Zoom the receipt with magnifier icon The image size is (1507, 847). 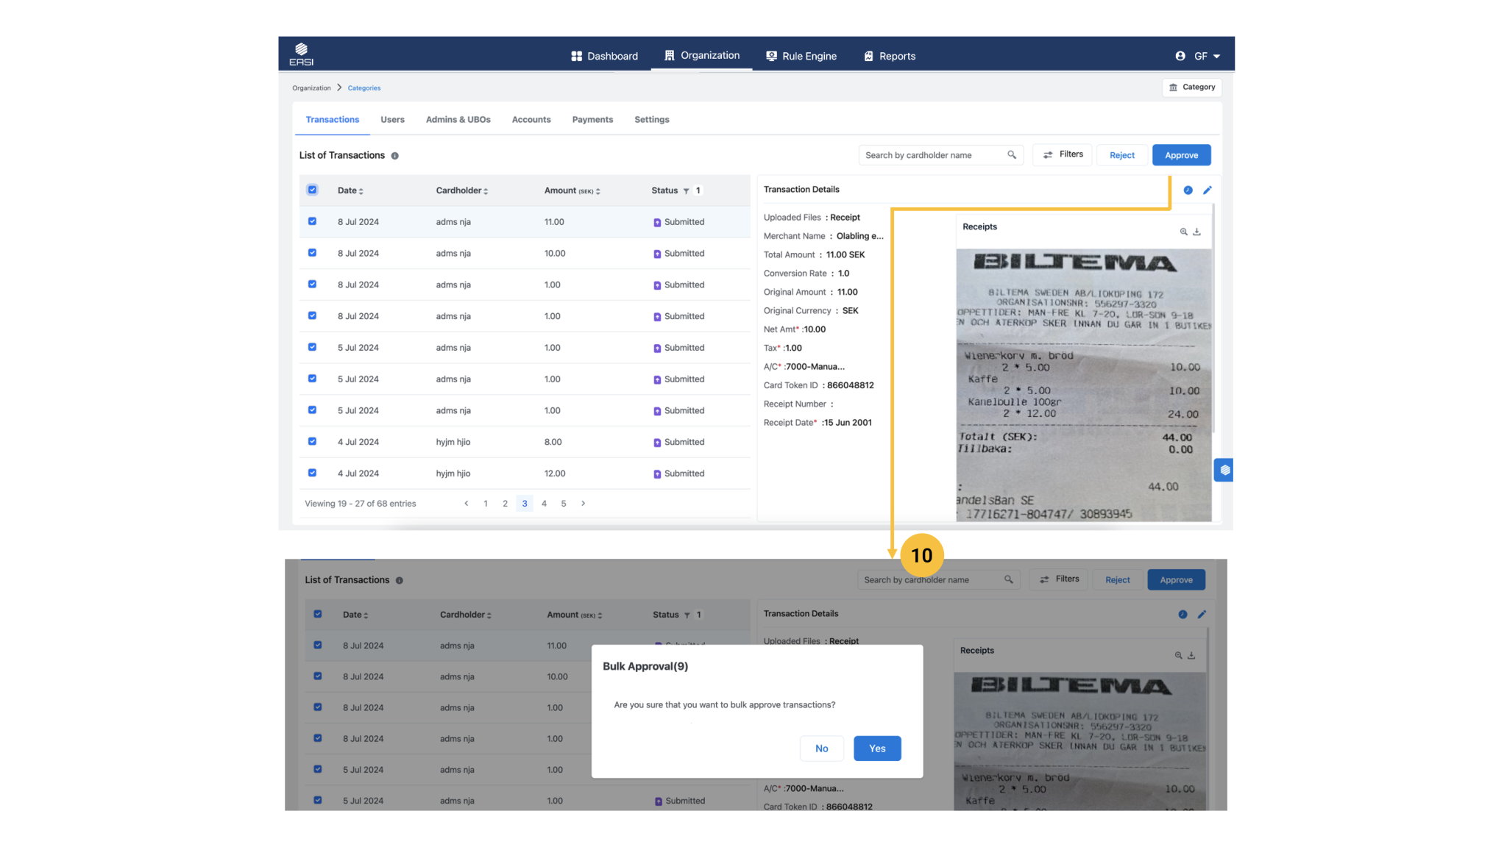coord(1183,232)
